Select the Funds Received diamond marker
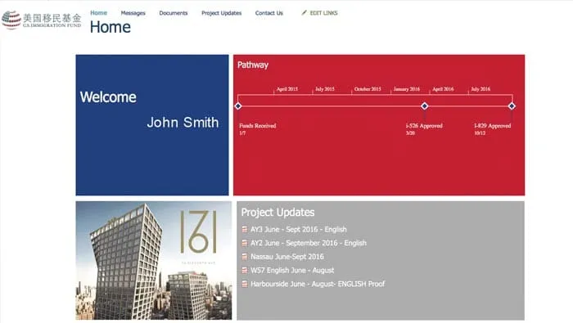The height and width of the screenshot is (323, 573). click(x=238, y=105)
